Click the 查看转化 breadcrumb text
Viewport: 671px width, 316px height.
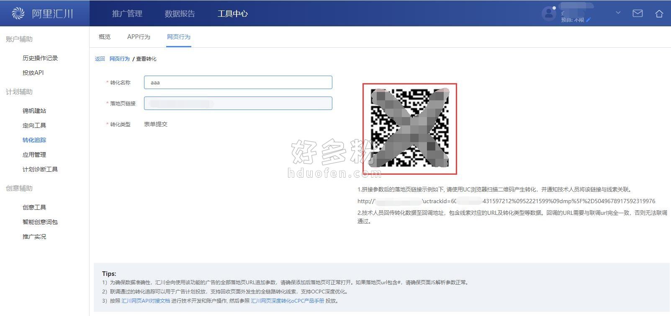146,59
